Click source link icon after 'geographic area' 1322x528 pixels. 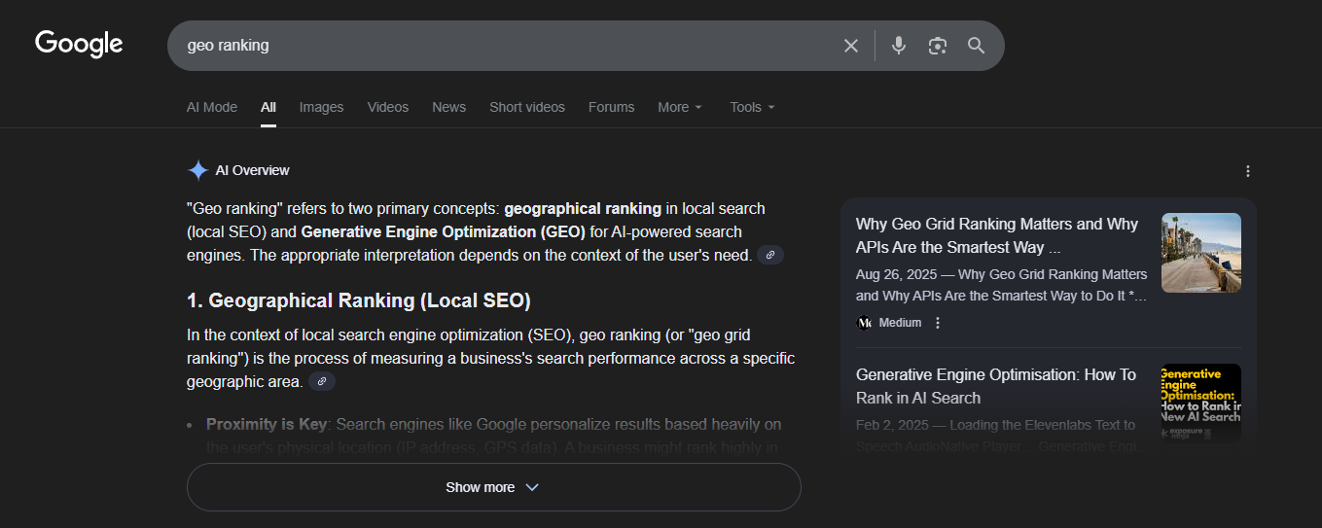pos(322,381)
